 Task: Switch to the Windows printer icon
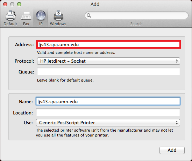(x=58, y=15)
